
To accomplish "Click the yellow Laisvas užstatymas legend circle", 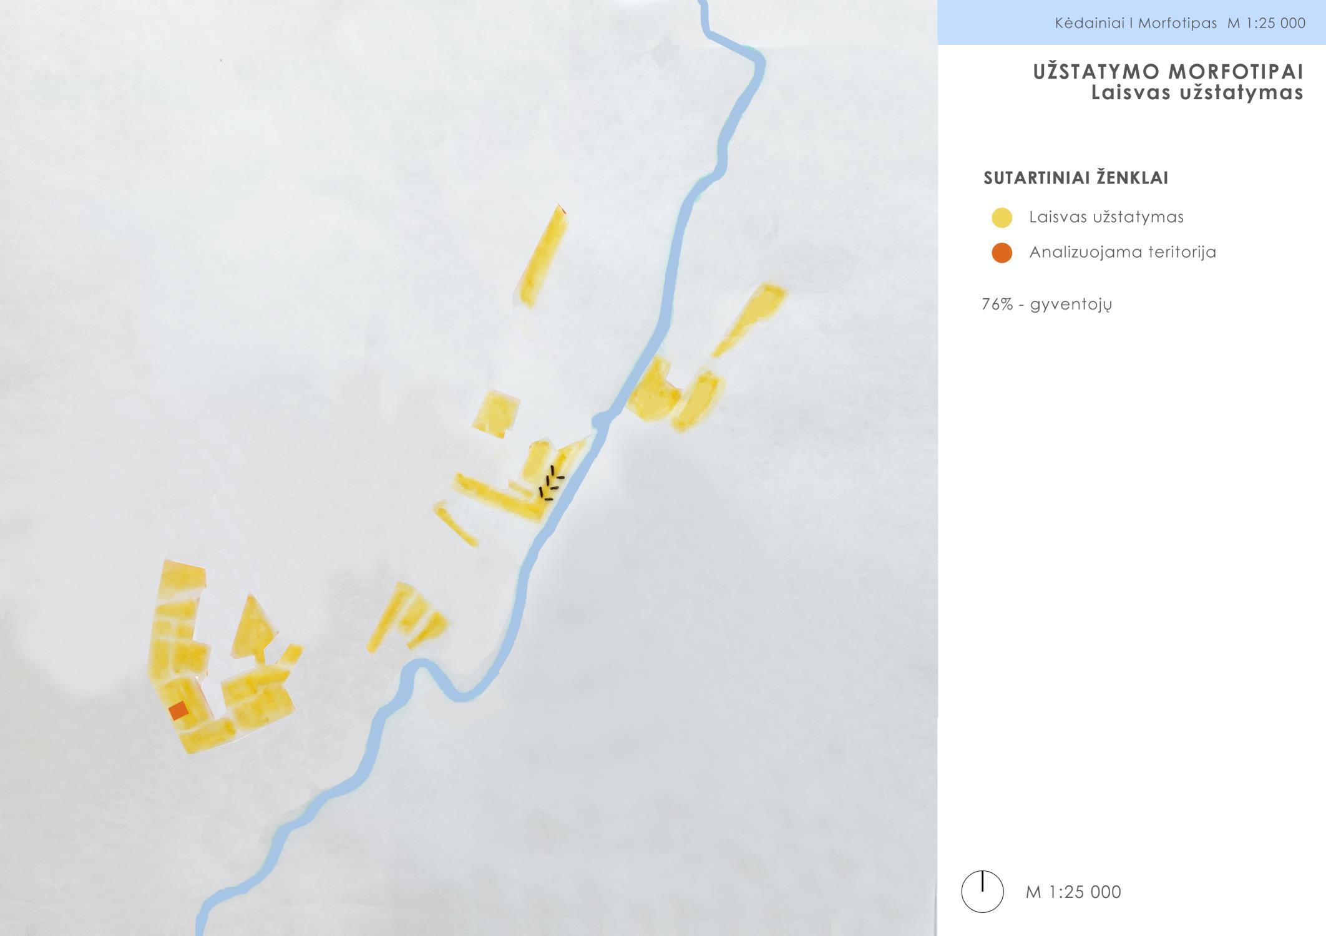I will click(x=1002, y=218).
